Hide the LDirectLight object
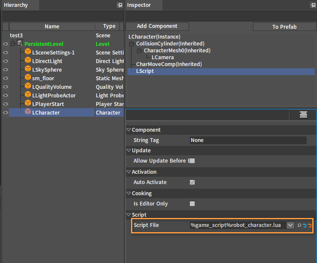The height and width of the screenshot is (263, 317). click(x=6, y=61)
